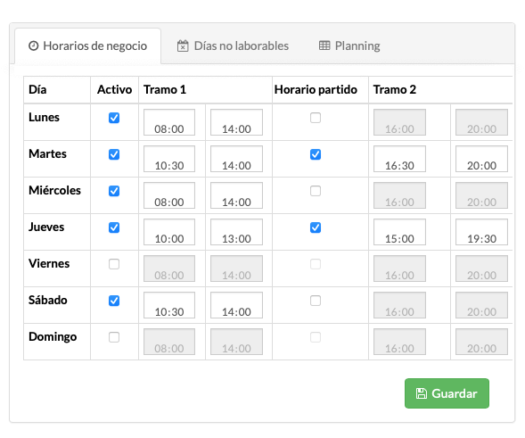The width and height of the screenshot is (525, 438).
Task: Select the Horarios de negocio tab
Action: [x=87, y=45]
